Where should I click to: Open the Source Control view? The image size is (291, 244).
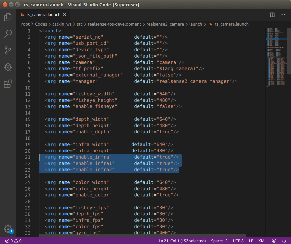click(8, 50)
